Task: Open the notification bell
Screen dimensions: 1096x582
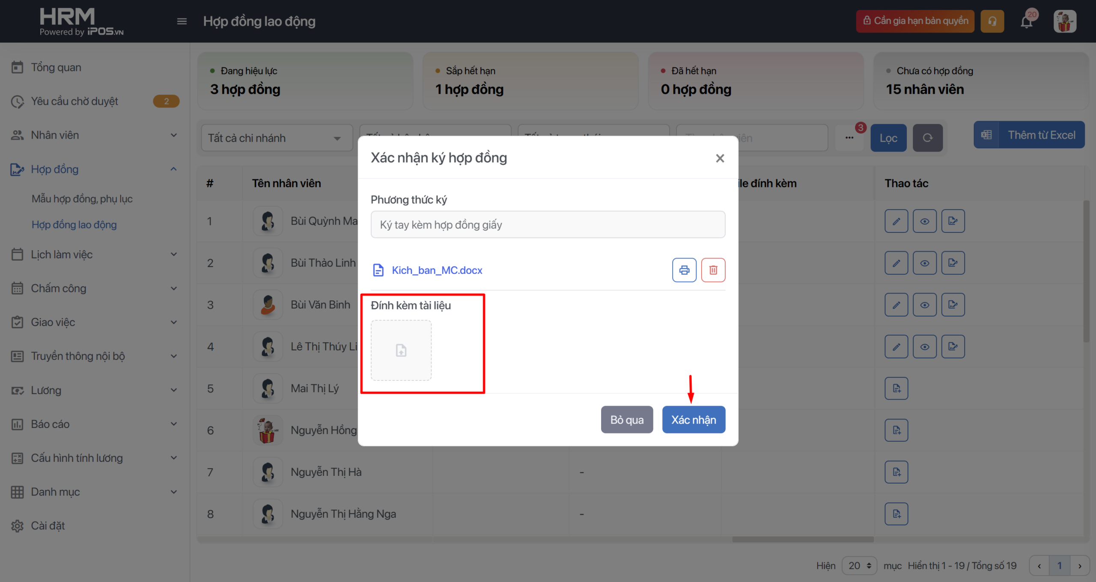Action: [1026, 21]
